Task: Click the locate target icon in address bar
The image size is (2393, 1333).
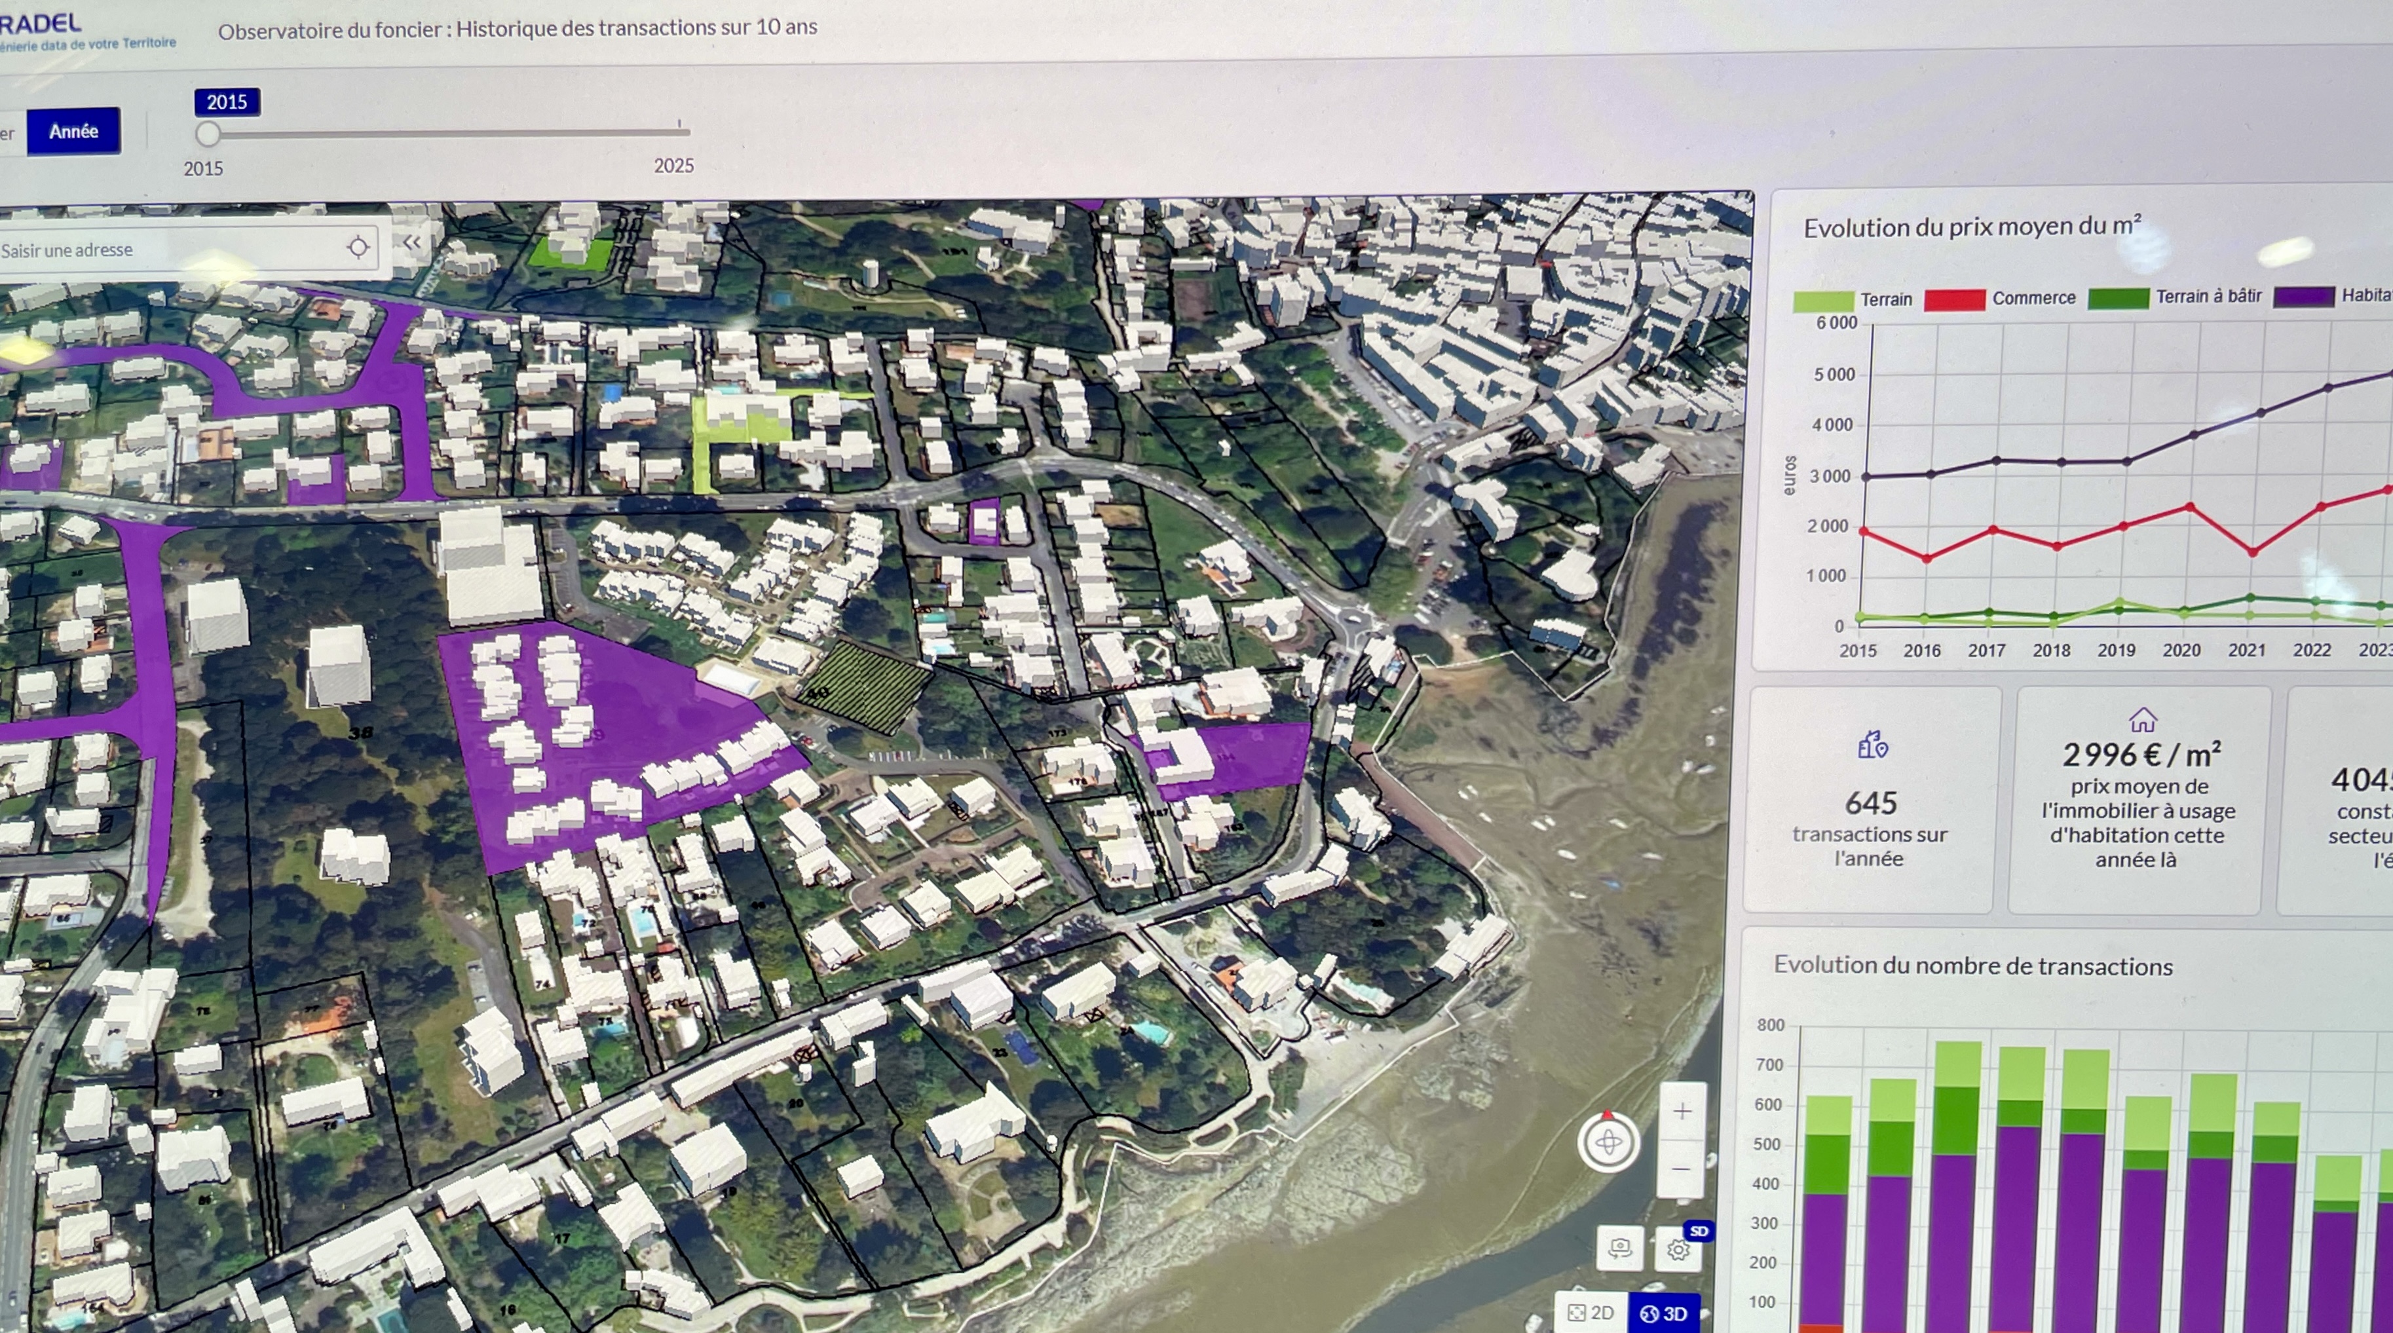Action: [x=358, y=247]
